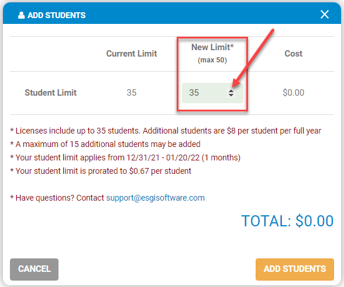344x287 pixels.
Task: Select the New Limit* column header
Action: pyautogui.click(x=212, y=47)
